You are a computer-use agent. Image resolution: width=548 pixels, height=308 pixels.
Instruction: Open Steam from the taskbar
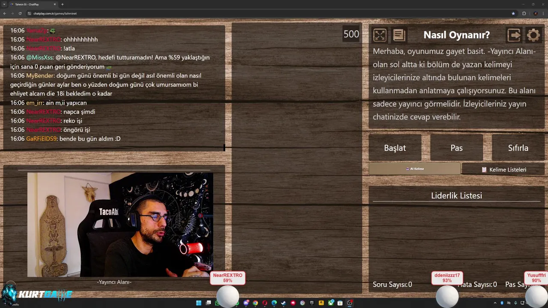pyautogui.click(x=283, y=303)
